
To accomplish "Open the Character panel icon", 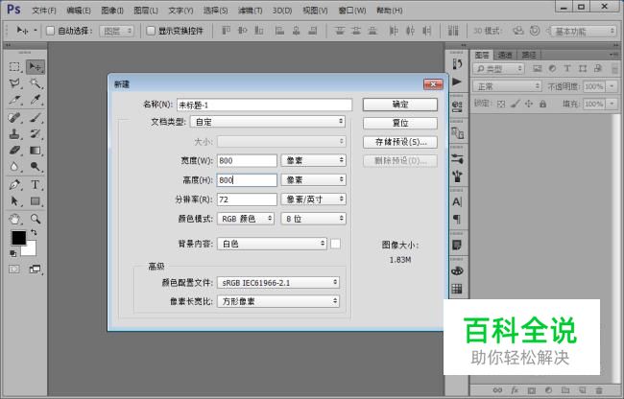I will pos(457,201).
